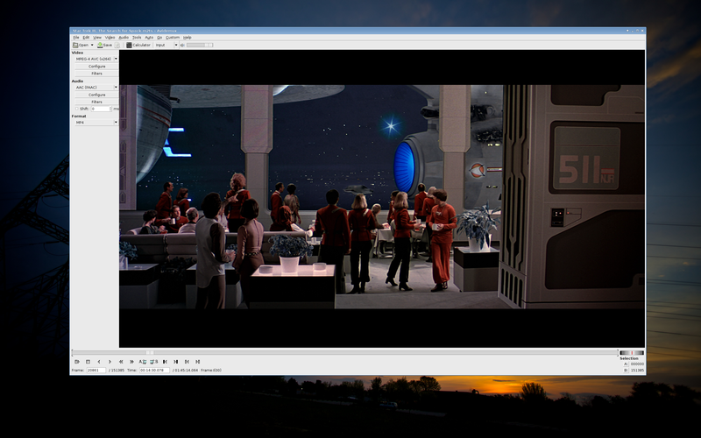Click the timeline navigation slider handle
The height and width of the screenshot is (438, 701).
click(150, 353)
